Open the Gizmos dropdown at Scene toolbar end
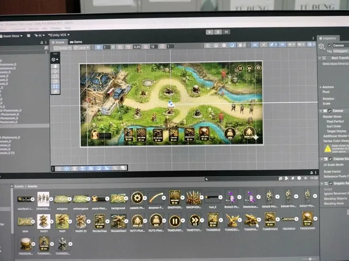This screenshot has width=349, height=261. click(x=311, y=44)
